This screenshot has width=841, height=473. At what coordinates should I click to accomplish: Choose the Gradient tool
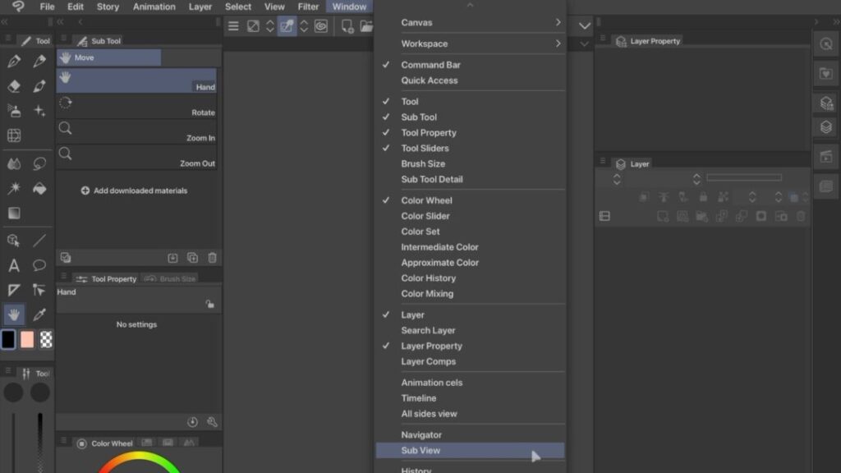14,214
